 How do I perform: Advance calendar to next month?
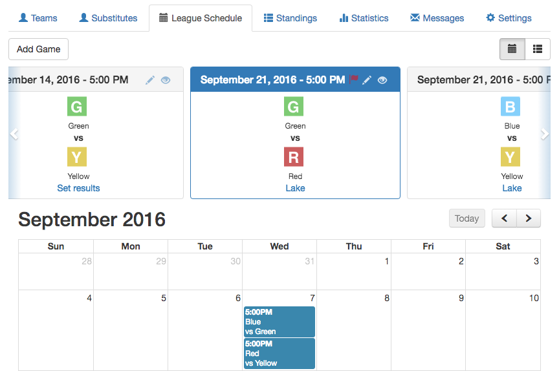pos(529,218)
